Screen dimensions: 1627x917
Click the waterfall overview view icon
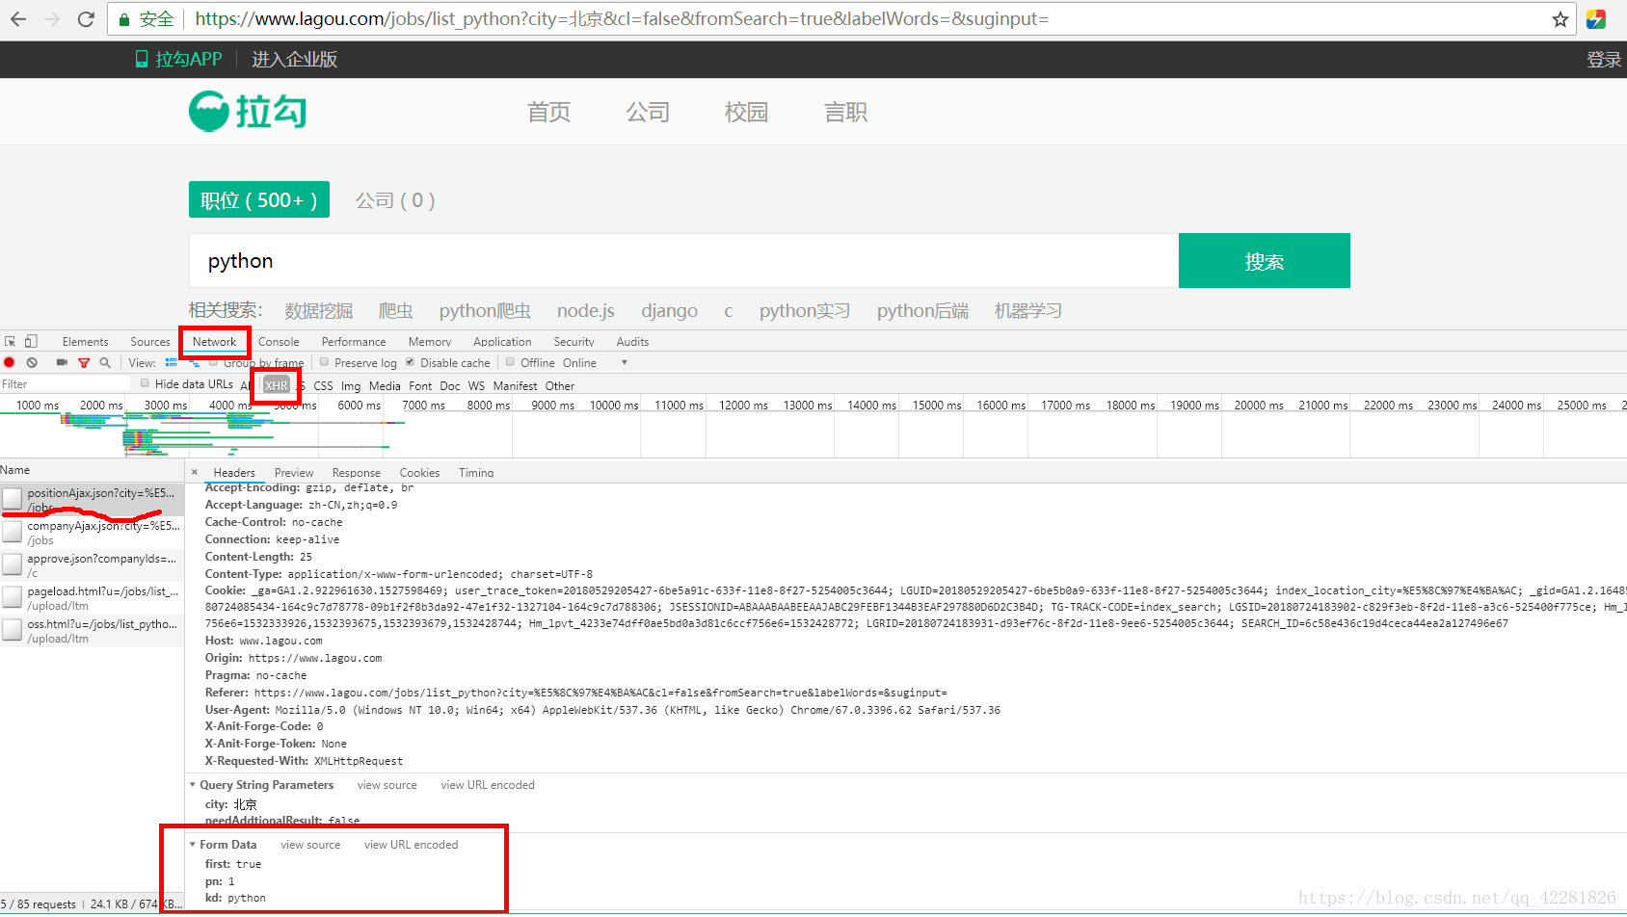point(194,363)
